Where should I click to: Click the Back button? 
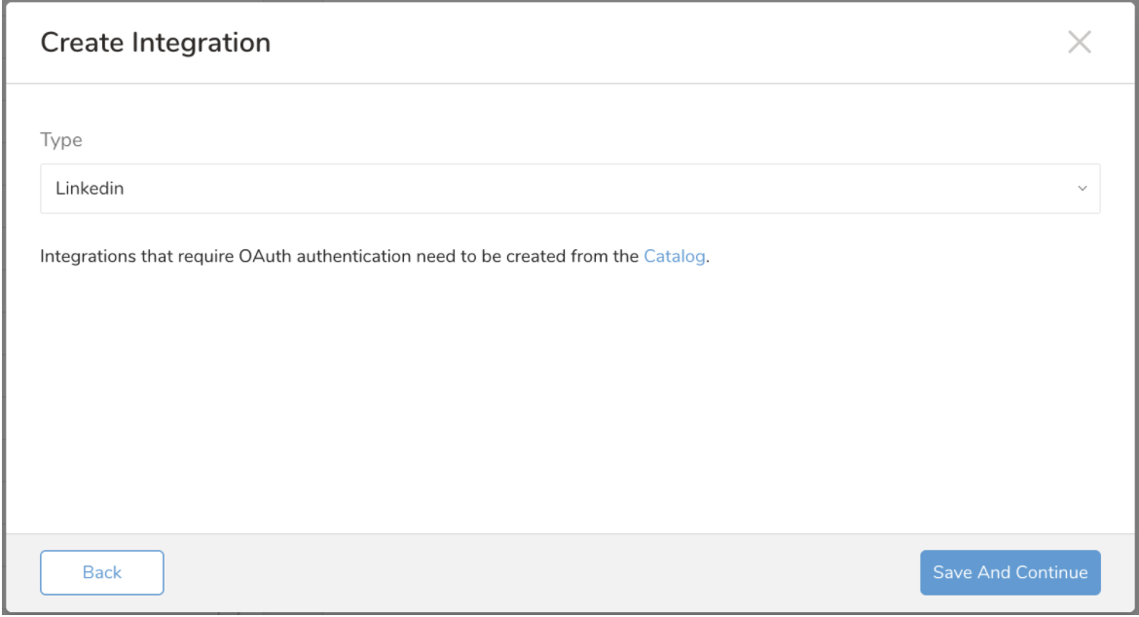(102, 572)
